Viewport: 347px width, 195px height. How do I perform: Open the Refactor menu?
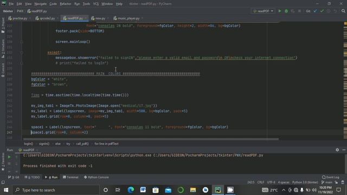[66, 4]
